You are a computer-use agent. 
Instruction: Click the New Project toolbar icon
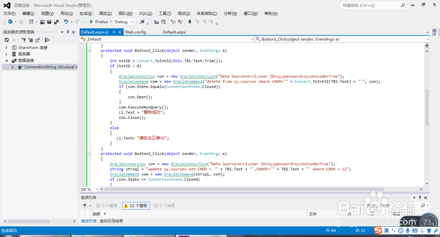pos(31,22)
